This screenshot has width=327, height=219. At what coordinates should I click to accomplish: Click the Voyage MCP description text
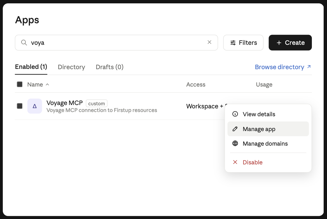coord(102,110)
